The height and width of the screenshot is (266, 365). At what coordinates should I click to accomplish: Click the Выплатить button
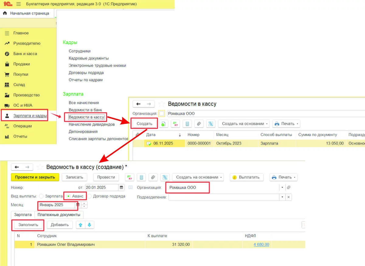pos(246,177)
